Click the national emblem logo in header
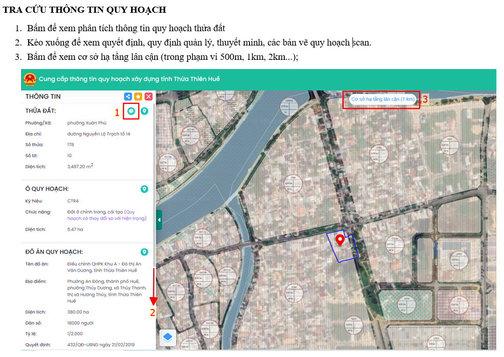The image size is (504, 357). tap(30, 80)
